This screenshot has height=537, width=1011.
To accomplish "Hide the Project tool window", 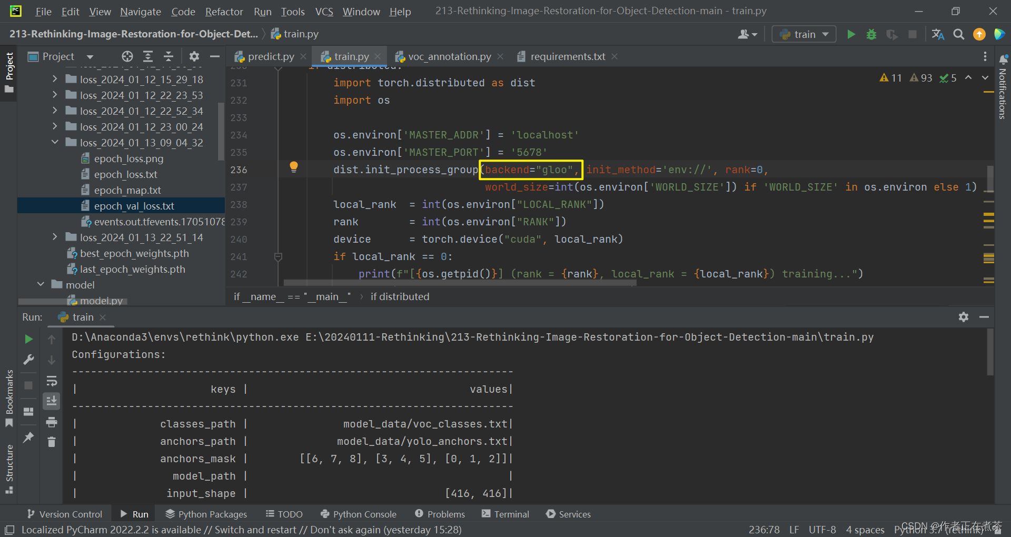I will click(x=214, y=56).
